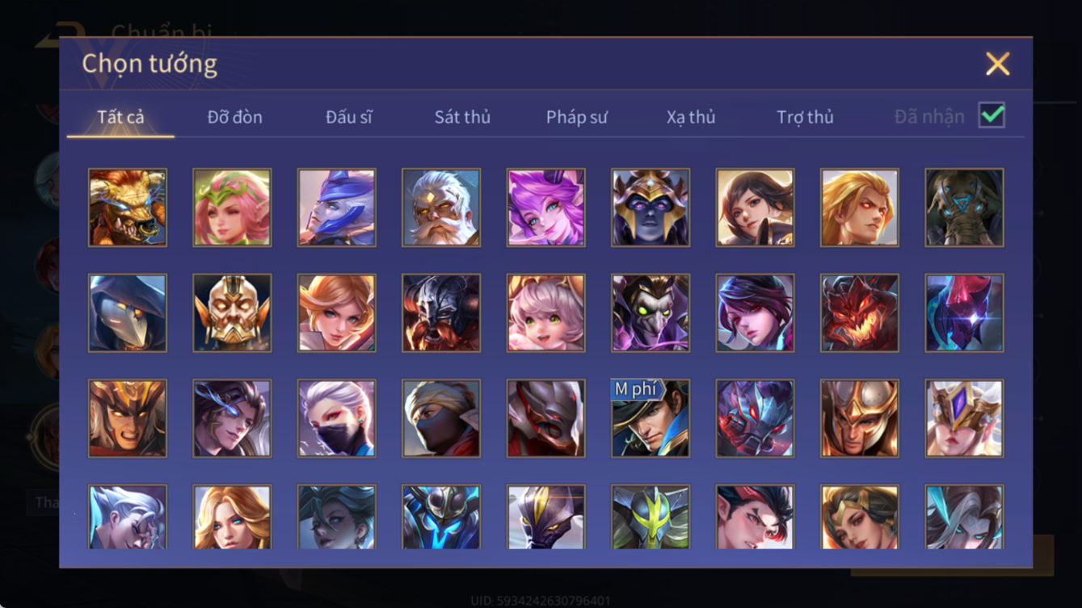Choose the white-bearded old man hero
The image size is (1082, 608).
tap(441, 208)
